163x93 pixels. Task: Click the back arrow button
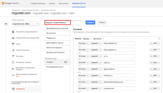pyautogui.click(x=6, y=24)
